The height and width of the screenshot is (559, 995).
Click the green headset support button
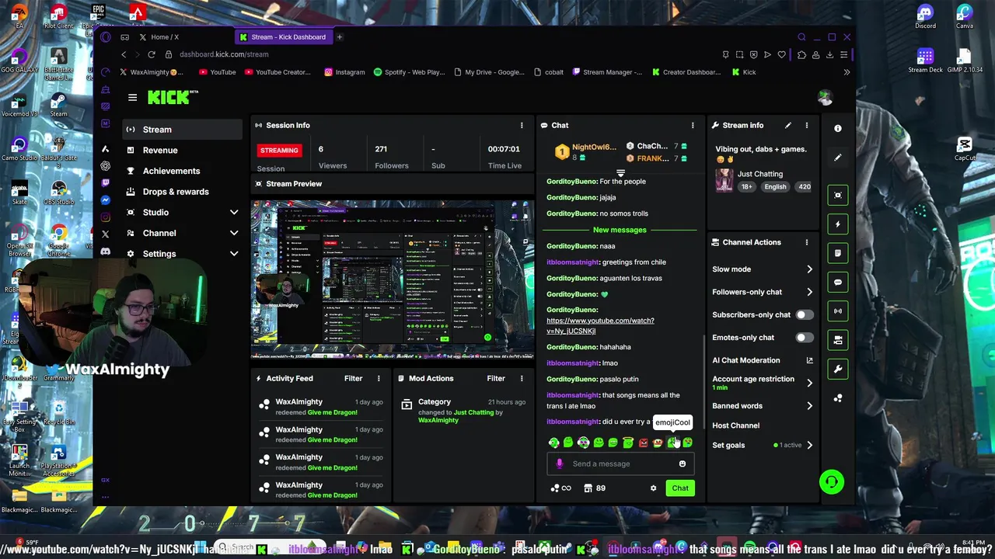tap(832, 482)
